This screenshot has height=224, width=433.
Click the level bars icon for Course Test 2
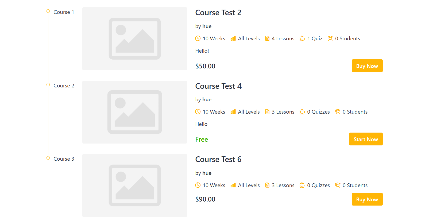click(x=233, y=38)
